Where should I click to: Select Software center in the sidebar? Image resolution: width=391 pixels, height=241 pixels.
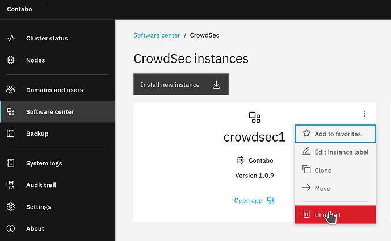point(58,111)
